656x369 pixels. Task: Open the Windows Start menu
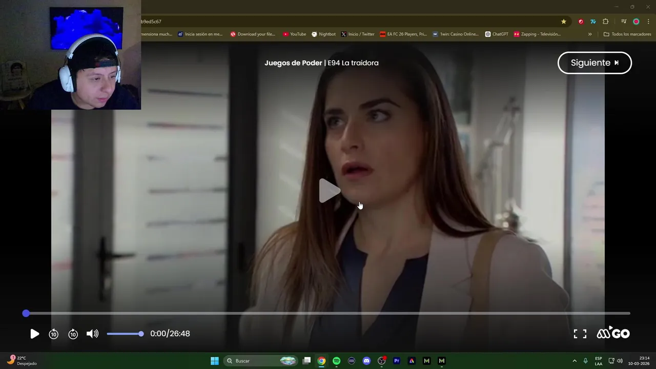(x=215, y=361)
